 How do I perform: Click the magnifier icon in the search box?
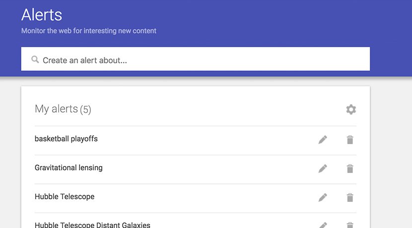tap(35, 59)
